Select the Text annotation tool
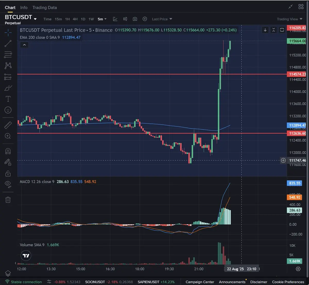 pyautogui.click(x=8, y=99)
